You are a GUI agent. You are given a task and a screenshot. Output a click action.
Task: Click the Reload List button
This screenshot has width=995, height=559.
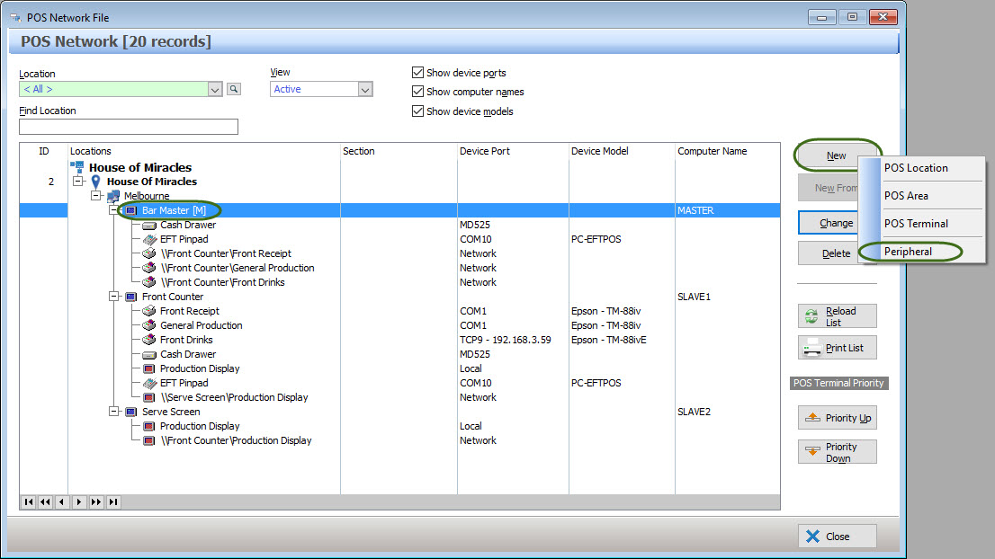[837, 316]
